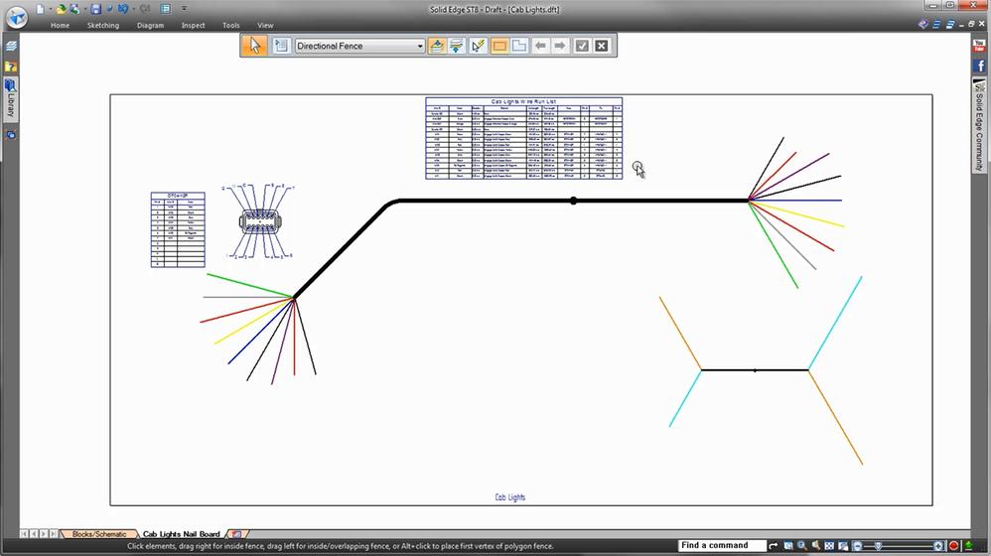Click the table icon in quick access

(x=165, y=9)
